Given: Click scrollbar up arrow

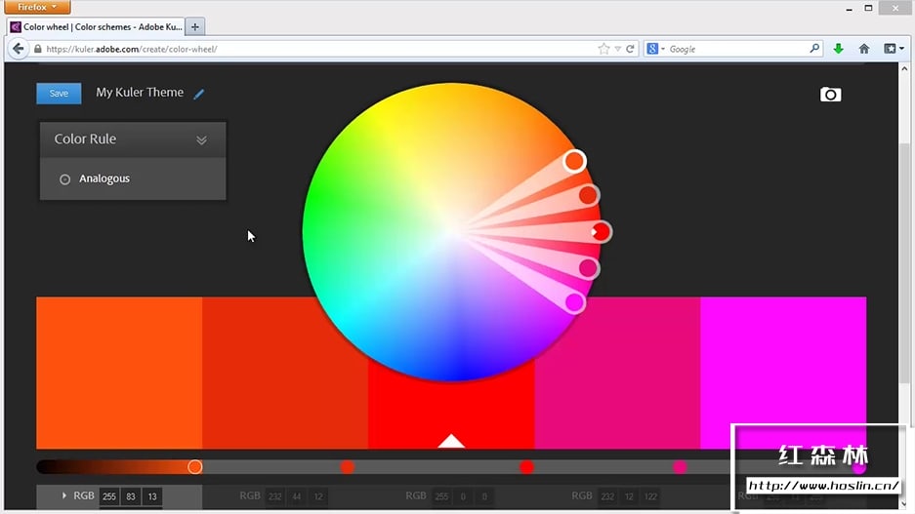Looking at the screenshot, I should [904, 69].
